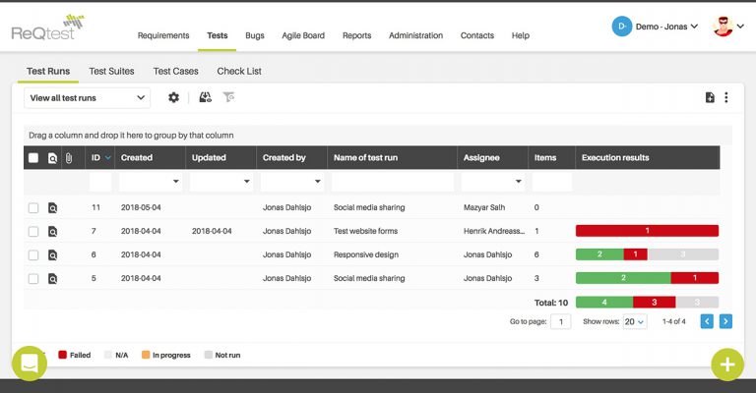Click the export document icon
Screen dimensions: 756x393
pyautogui.click(x=710, y=97)
